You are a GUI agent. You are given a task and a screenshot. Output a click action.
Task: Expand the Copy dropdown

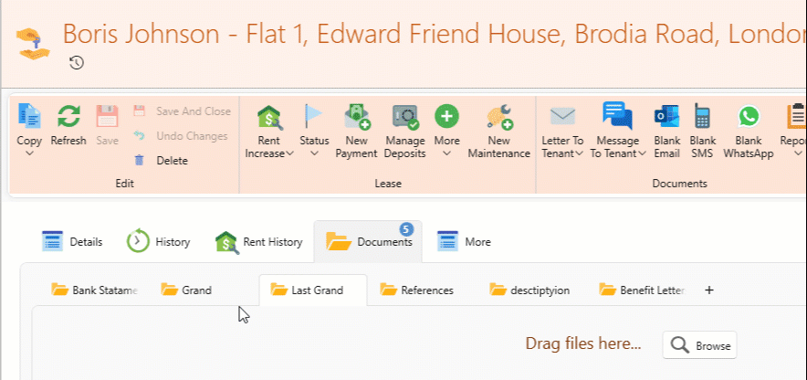[29, 153]
